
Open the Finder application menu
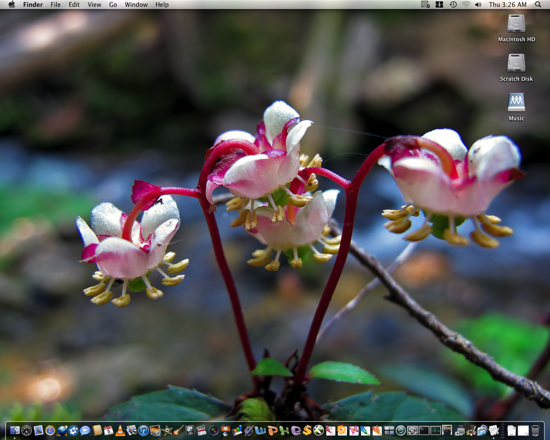click(33, 4)
